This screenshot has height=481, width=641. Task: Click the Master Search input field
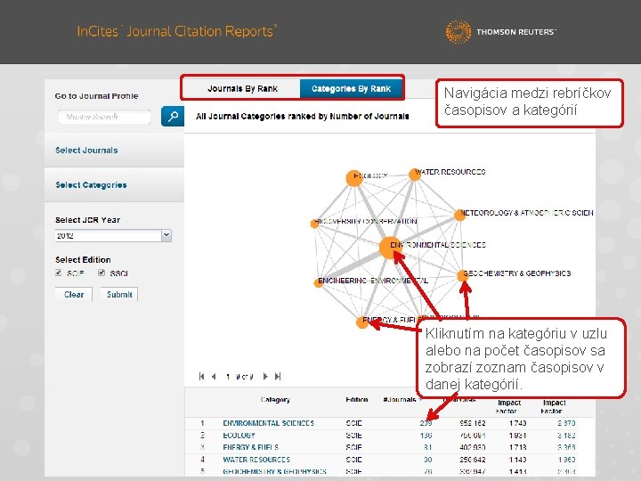click(105, 117)
